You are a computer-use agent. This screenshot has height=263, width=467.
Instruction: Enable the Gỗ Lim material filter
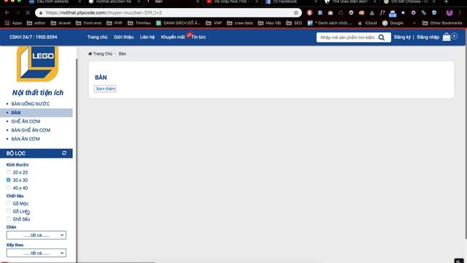tap(8, 211)
